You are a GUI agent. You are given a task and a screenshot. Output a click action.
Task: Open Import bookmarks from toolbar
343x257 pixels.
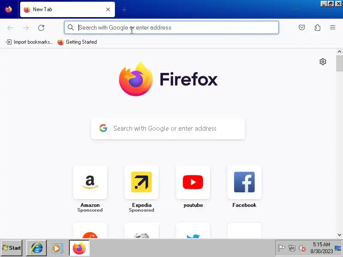(x=29, y=42)
